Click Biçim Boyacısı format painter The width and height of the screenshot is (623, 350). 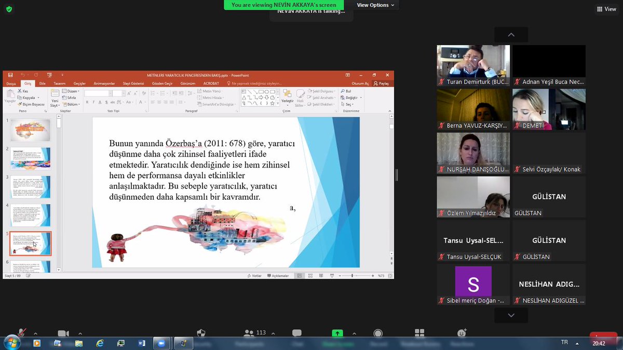click(x=31, y=104)
